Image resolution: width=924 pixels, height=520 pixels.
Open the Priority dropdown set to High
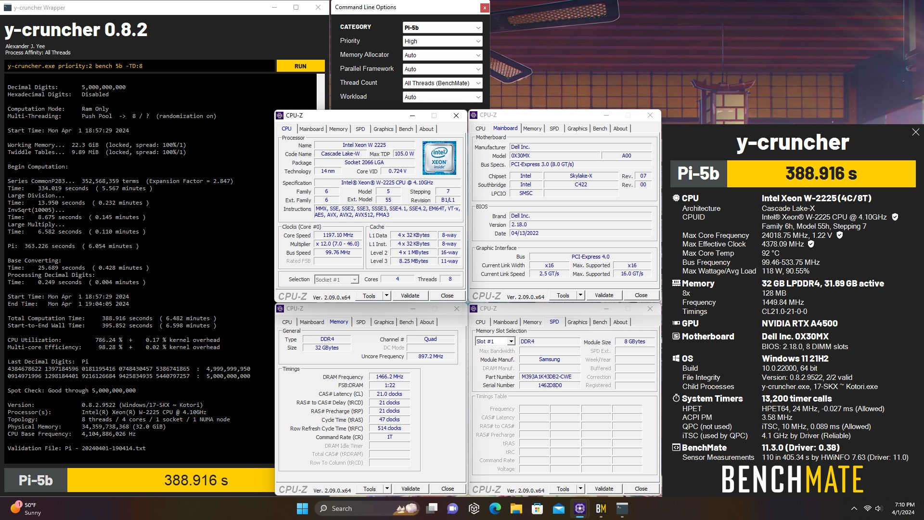(x=442, y=41)
